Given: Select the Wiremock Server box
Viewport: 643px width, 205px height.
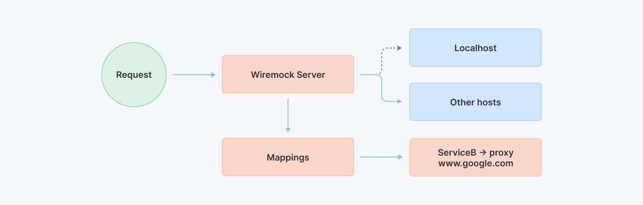Looking at the screenshot, I should [x=288, y=75].
